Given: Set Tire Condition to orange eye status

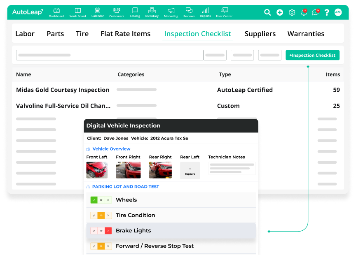Looking at the screenshot, I should (x=101, y=215).
